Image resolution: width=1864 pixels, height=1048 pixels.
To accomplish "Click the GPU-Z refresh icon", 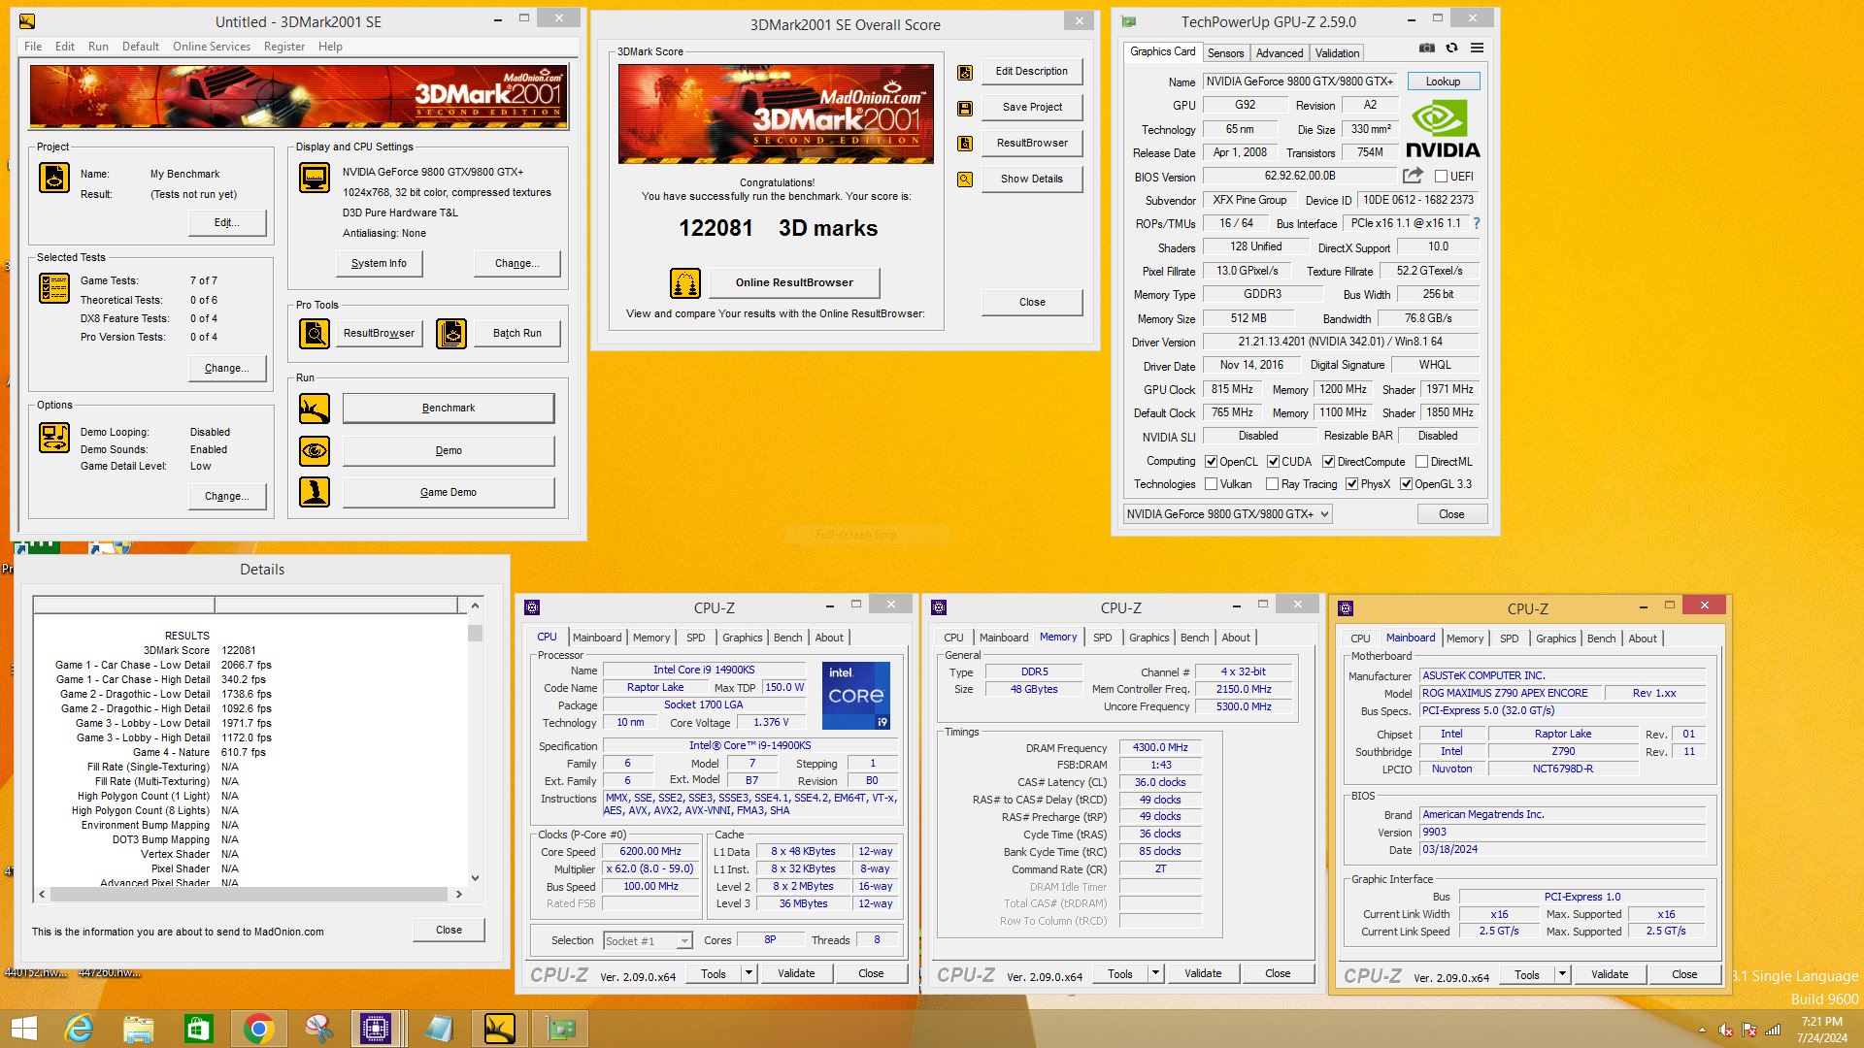I will (x=1451, y=48).
